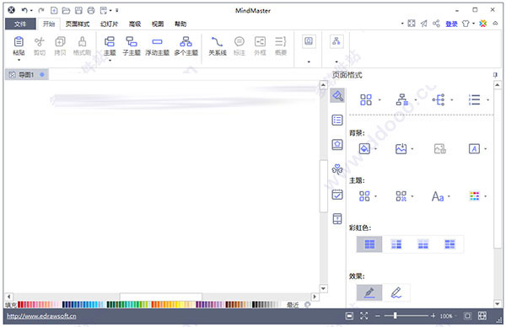The image size is (506, 327).
Task: Activate the Page Format brush sidebar tab
Action: point(337,96)
